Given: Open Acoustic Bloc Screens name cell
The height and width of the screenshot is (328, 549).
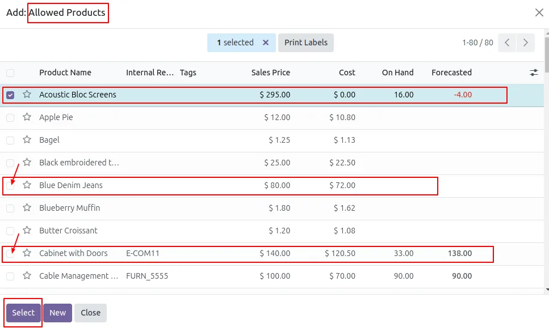Looking at the screenshot, I should [x=78, y=95].
